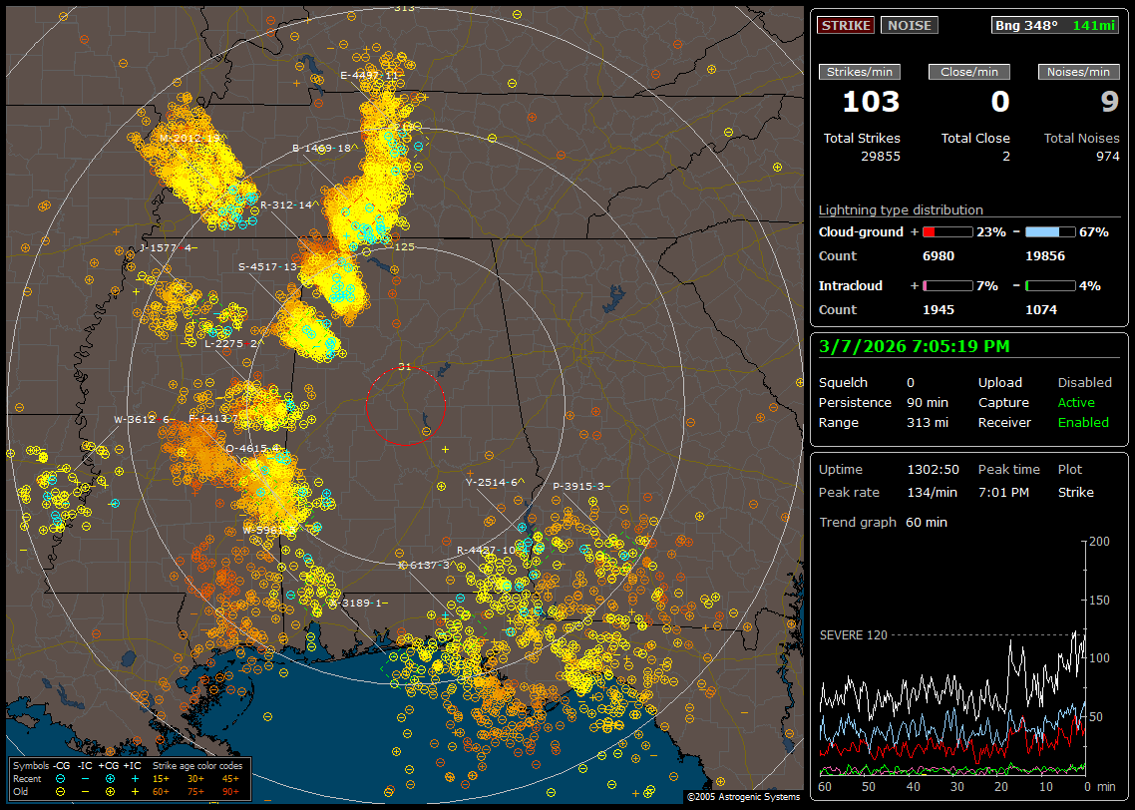This screenshot has height=810, width=1135.
Task: Click the negative Cloud-ground blue percentage bar
Action: 1050,232
